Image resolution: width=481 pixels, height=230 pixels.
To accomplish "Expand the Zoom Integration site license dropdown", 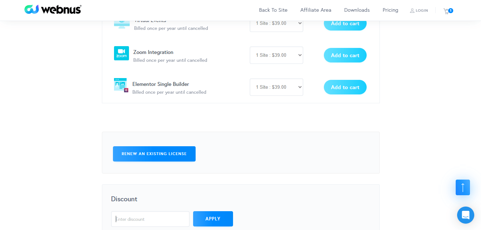I will click(x=276, y=55).
